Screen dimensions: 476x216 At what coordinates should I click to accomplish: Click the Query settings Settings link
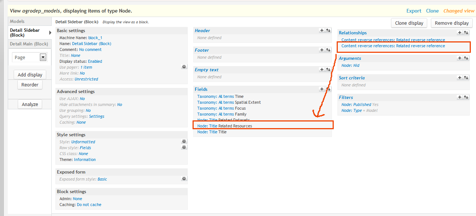pyautogui.click(x=96, y=116)
